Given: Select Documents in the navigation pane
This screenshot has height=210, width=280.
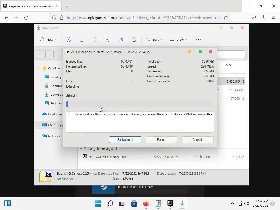Looking at the screenshot, I should (54, 86).
